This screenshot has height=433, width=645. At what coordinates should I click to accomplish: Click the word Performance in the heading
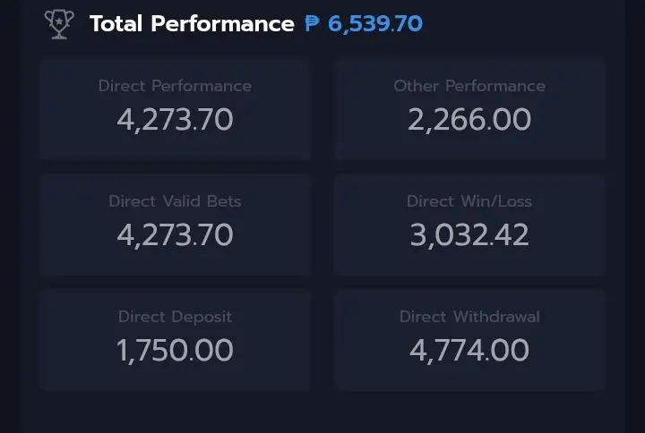click(222, 23)
